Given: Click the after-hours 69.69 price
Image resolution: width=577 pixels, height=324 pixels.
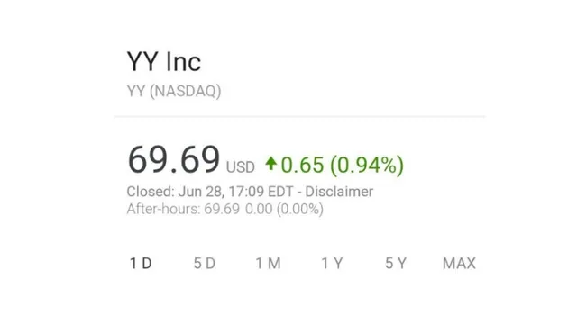Looking at the screenshot, I should [x=222, y=209].
